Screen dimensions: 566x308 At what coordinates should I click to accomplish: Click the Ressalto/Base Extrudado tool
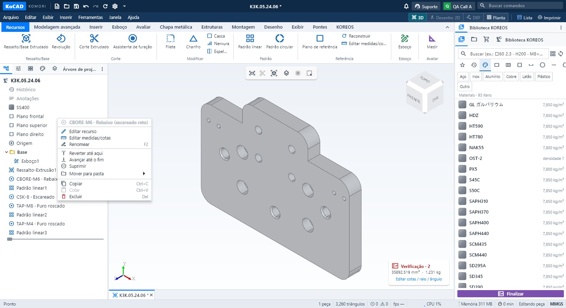coord(26,41)
